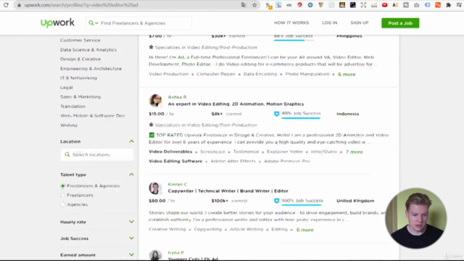This screenshot has width=464, height=261.
Task: Click the 88% Job Success progress bar
Action: point(293,40)
